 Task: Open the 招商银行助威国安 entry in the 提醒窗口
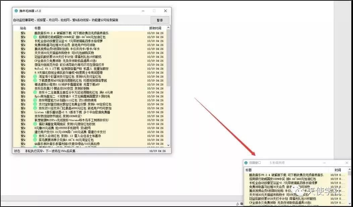pyautogui.click(x=283, y=179)
